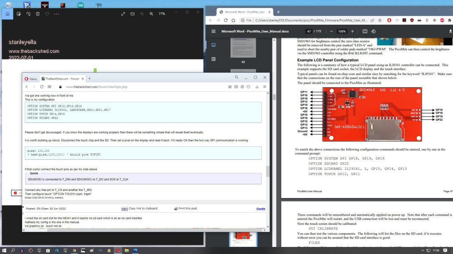Click Fit page icon in PDF toolbar
Viewport: 453px width, 254px height.
[365, 31]
